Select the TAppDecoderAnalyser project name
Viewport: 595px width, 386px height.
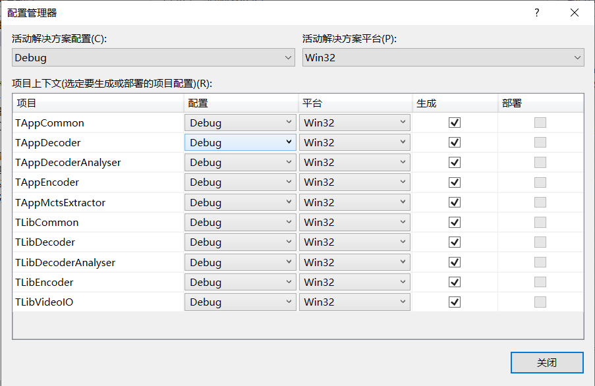pyautogui.click(x=68, y=163)
